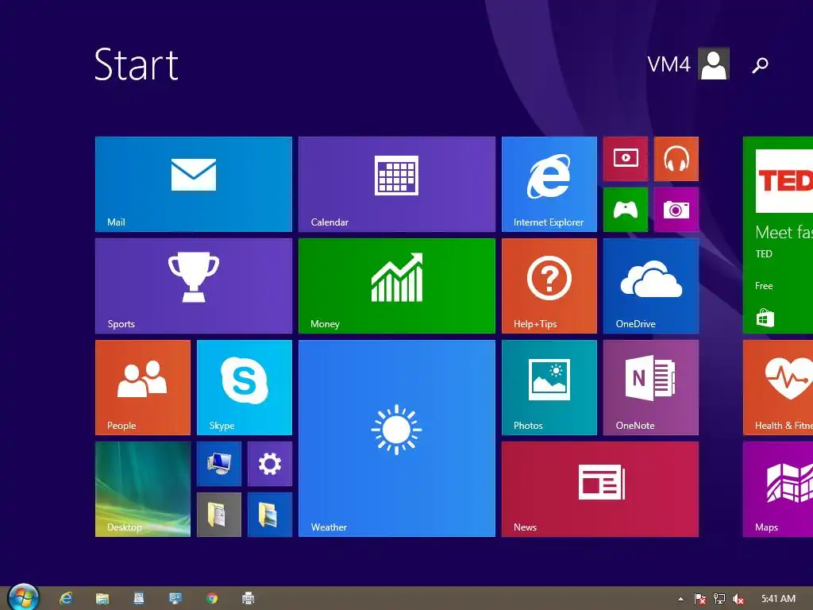Open the magenta Camera tile
The image size is (813, 610).
tap(676, 210)
